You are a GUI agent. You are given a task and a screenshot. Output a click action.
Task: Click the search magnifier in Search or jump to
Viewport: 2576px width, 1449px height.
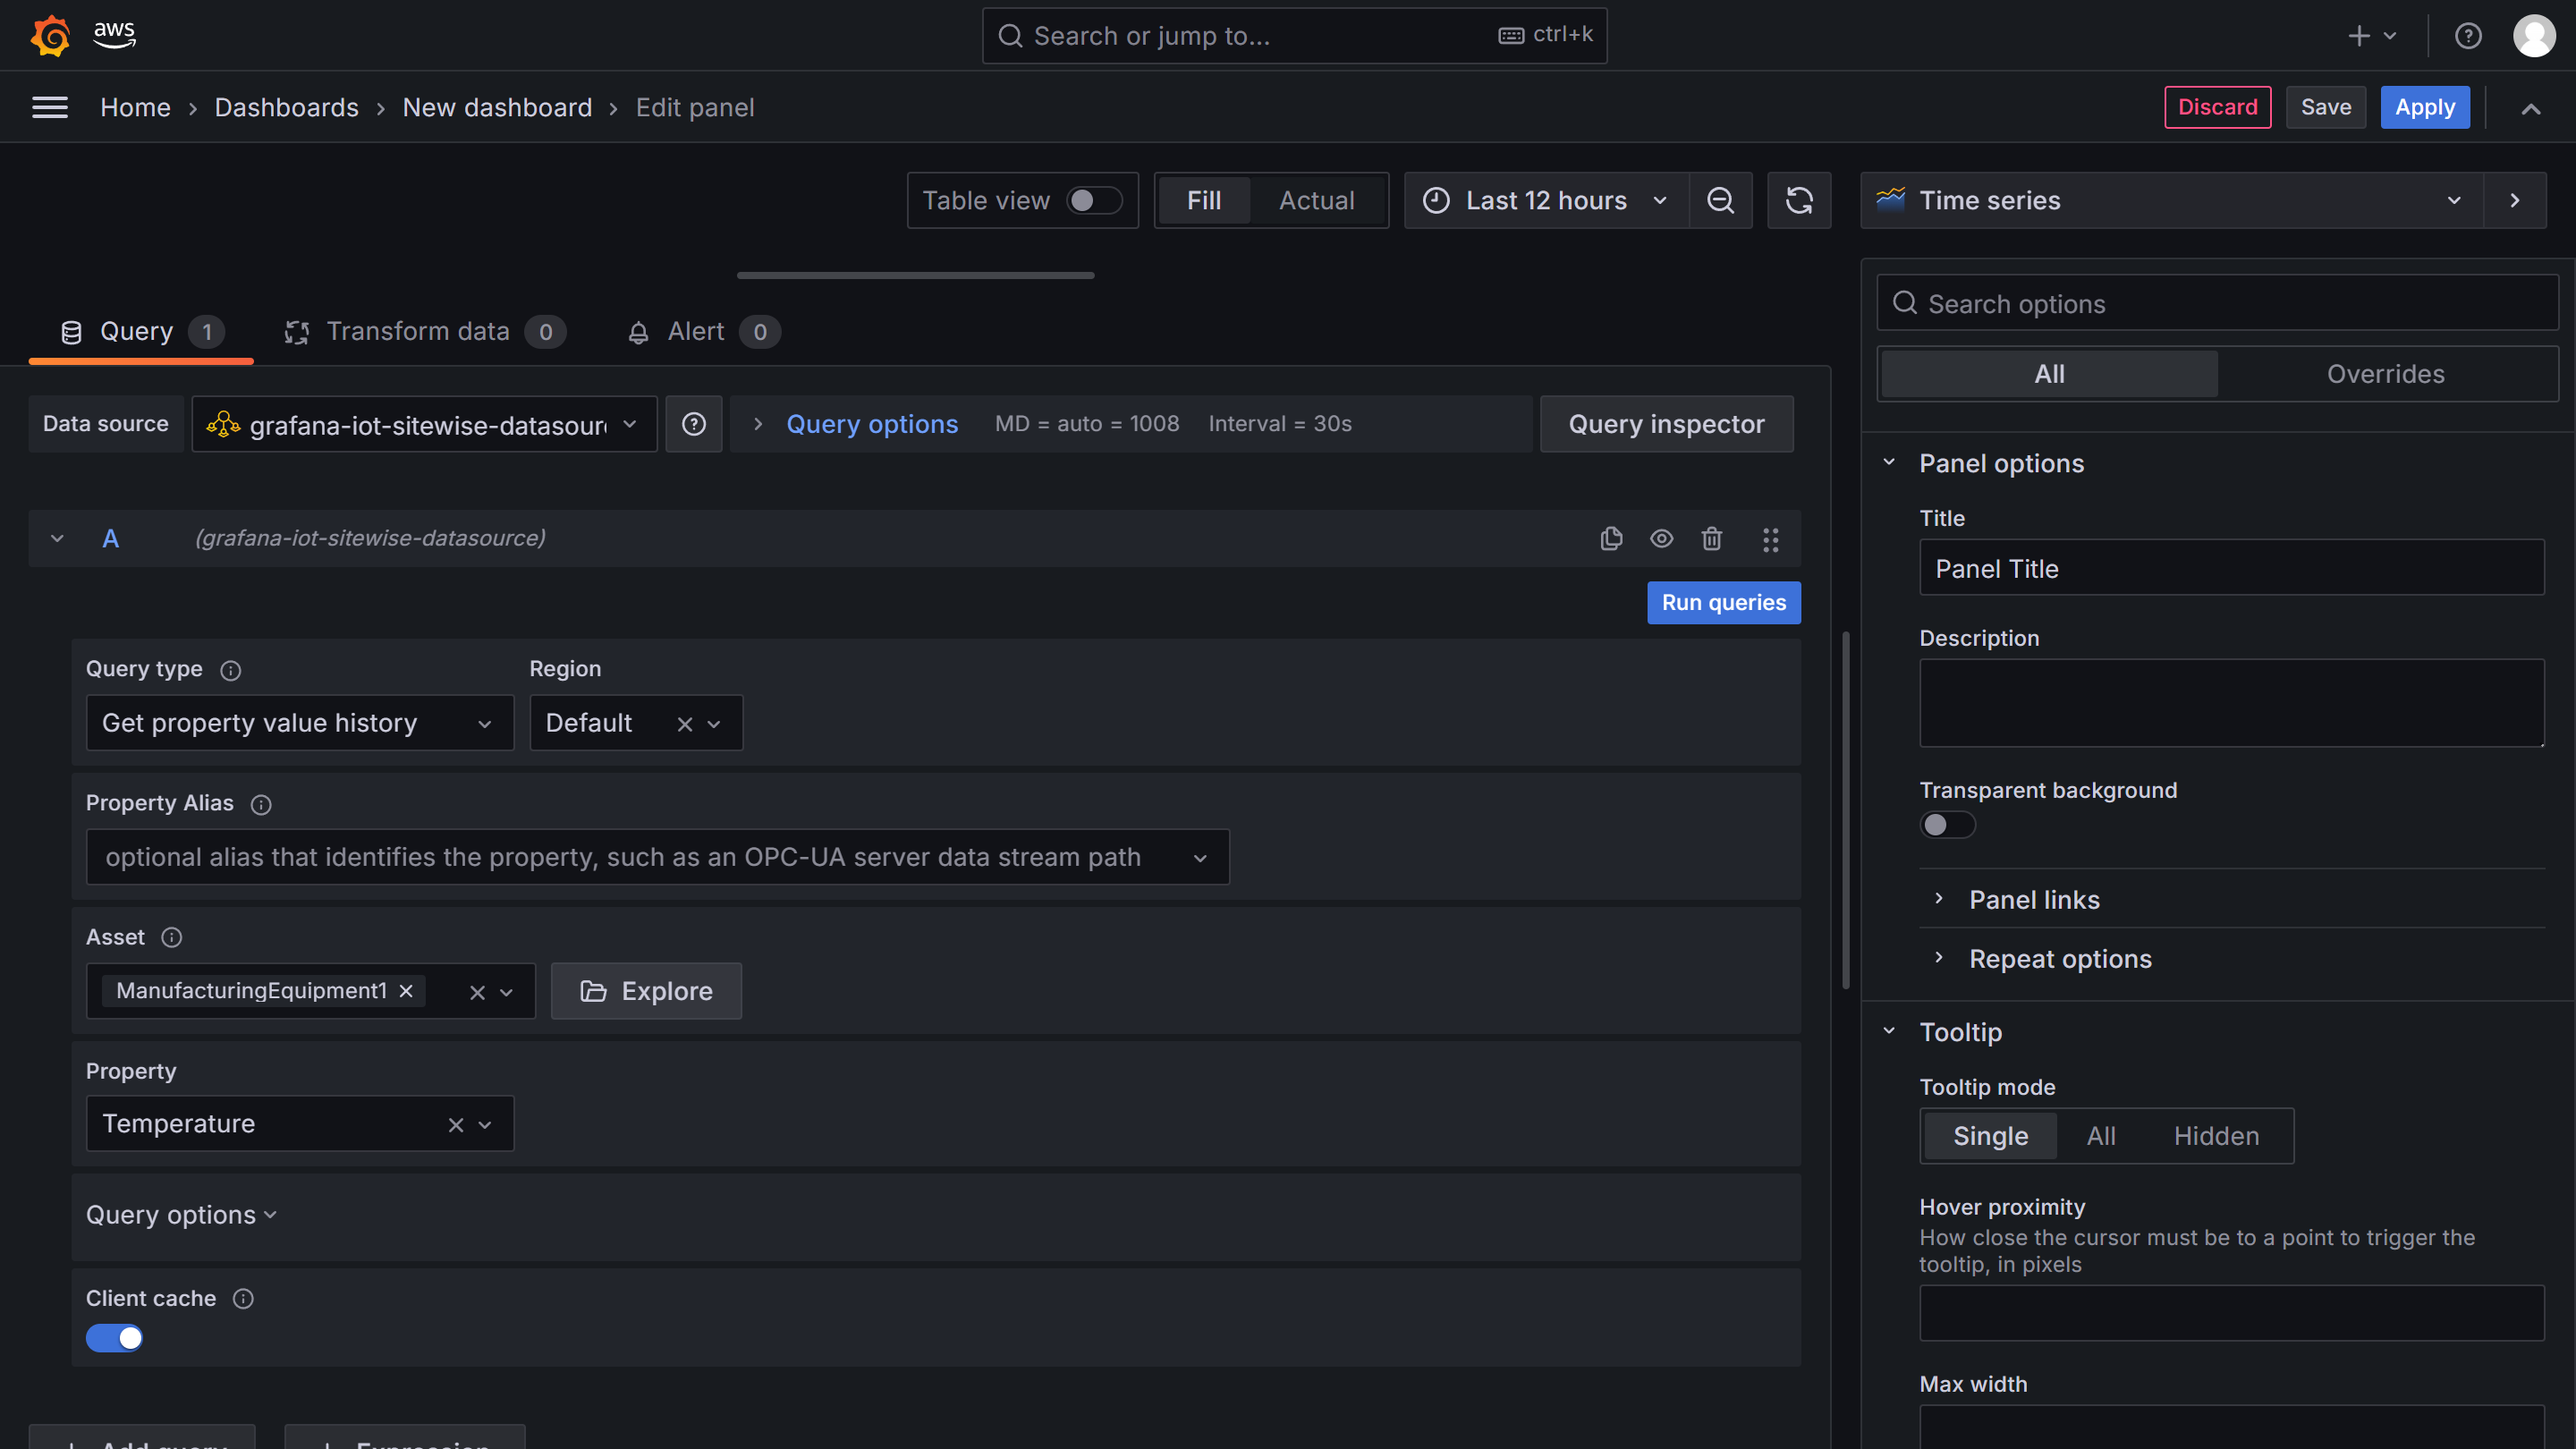1010,36
